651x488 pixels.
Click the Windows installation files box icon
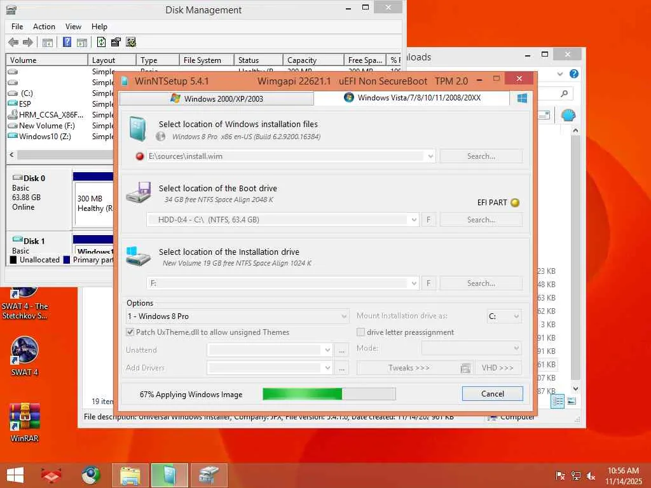[x=137, y=129]
